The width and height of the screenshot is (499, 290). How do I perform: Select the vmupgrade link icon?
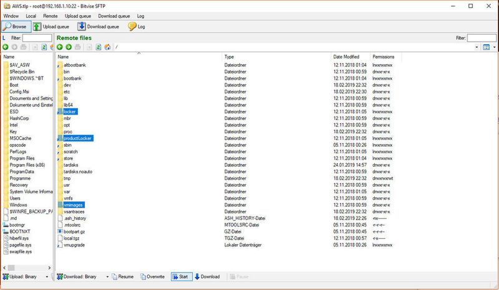(60, 245)
